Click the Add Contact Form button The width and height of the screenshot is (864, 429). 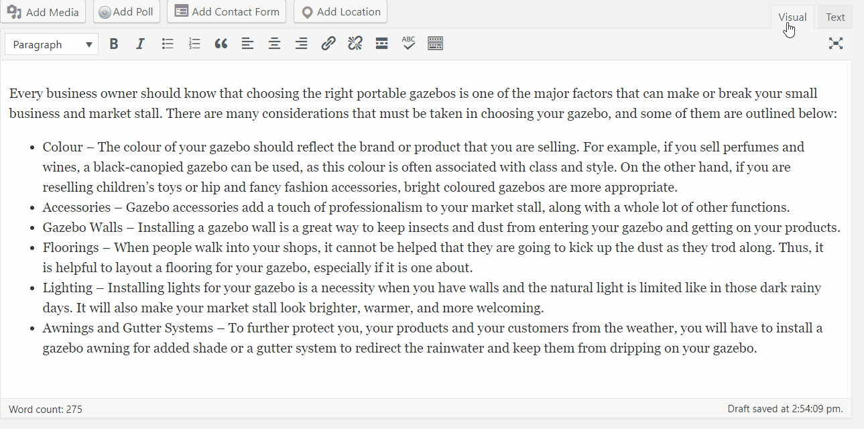point(227,12)
